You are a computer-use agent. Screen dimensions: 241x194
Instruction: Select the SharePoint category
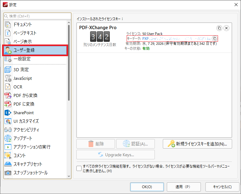[x=35, y=113]
